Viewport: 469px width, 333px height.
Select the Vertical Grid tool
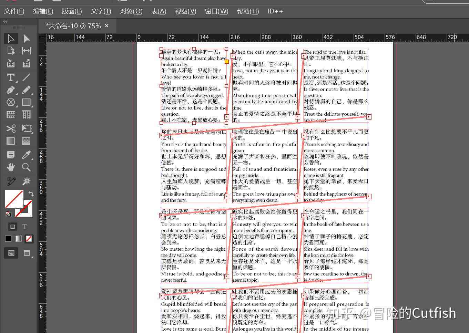[x=27, y=115]
